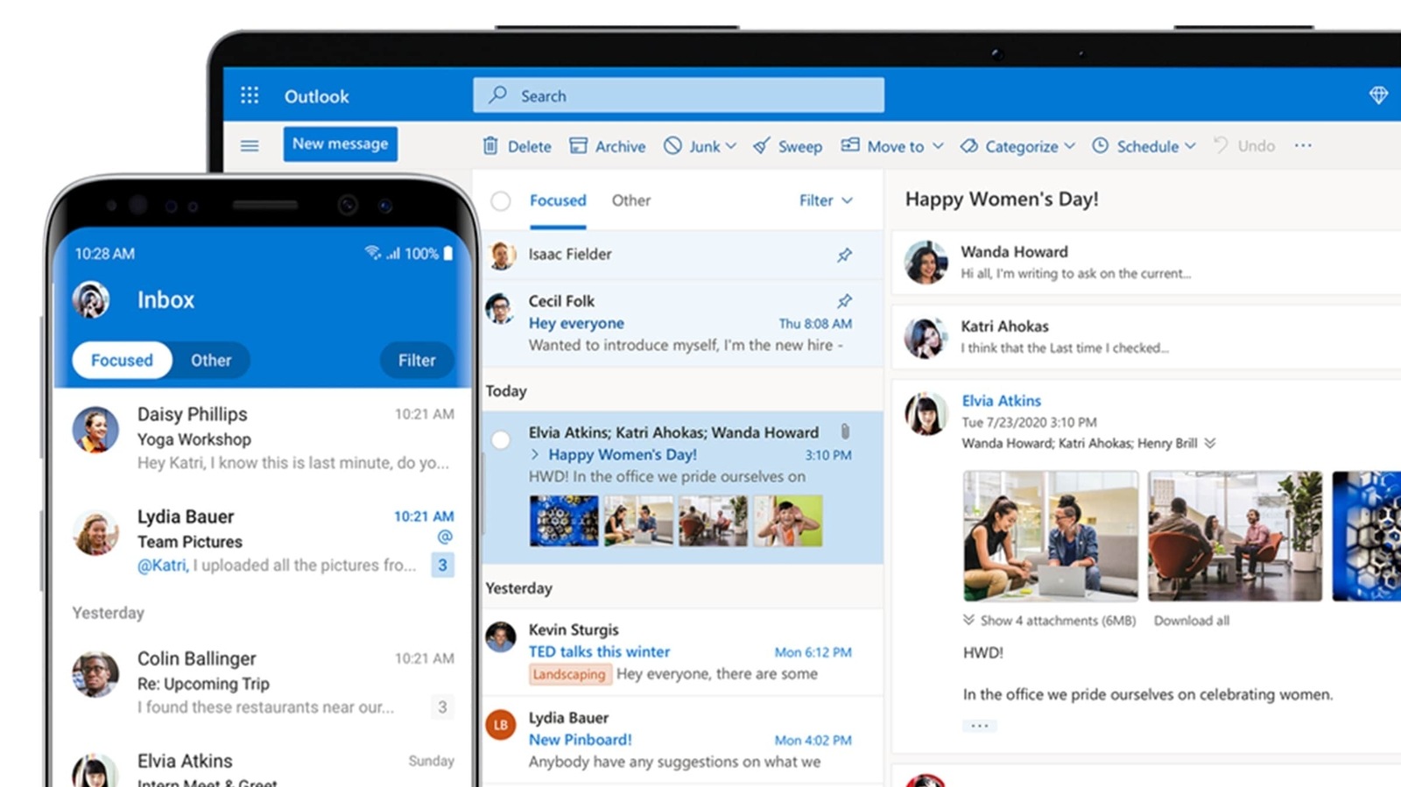The image size is (1401, 787).
Task: Click the Schedule clock icon
Action: click(x=1100, y=145)
